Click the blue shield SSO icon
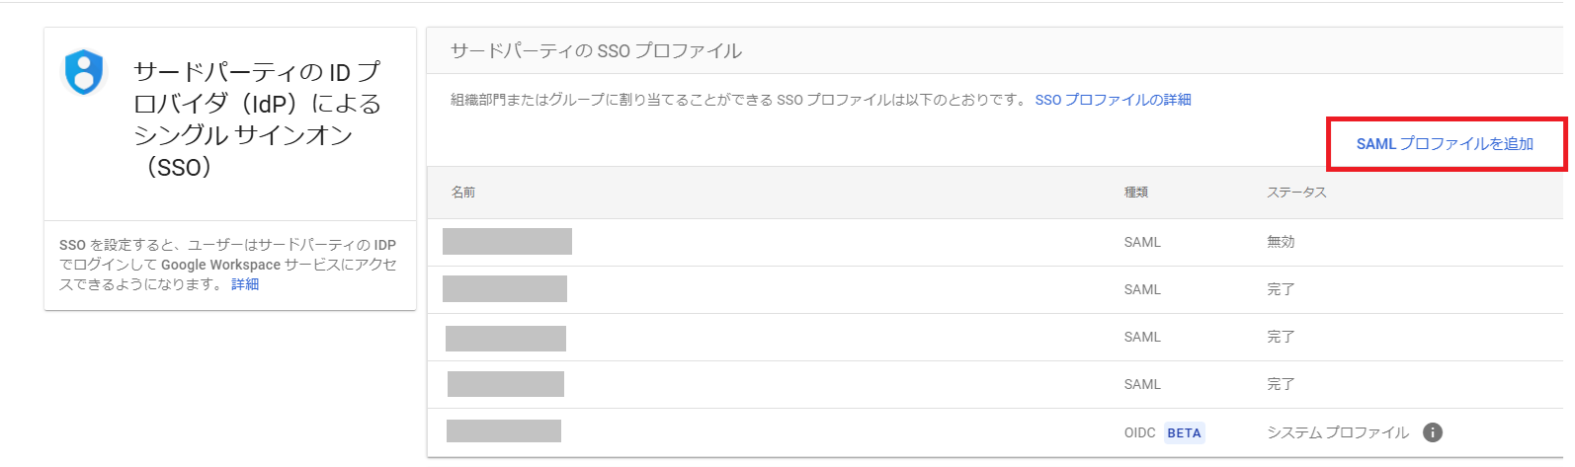This screenshot has width=1575, height=467. (84, 72)
